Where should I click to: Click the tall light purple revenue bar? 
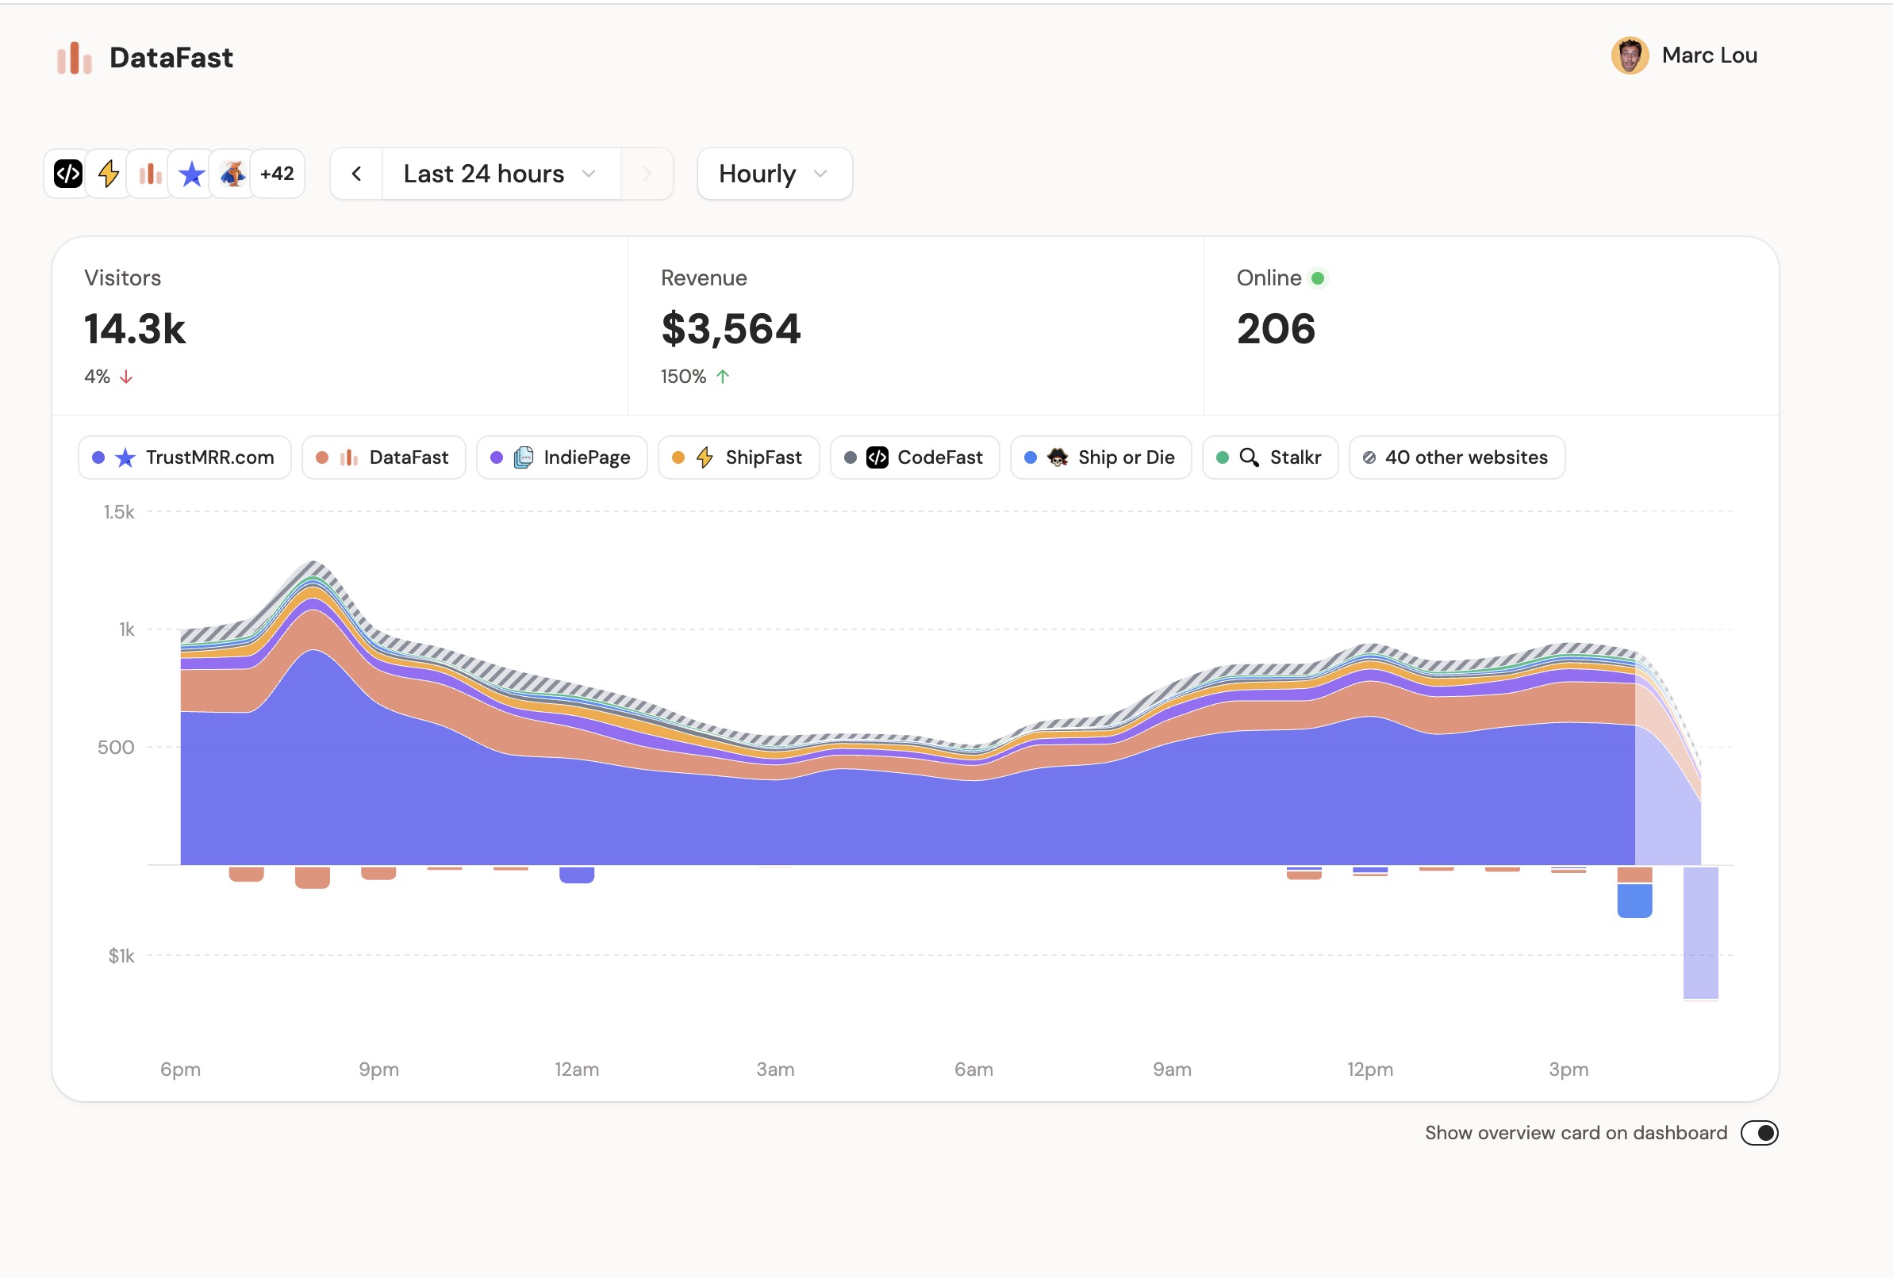(x=1700, y=933)
